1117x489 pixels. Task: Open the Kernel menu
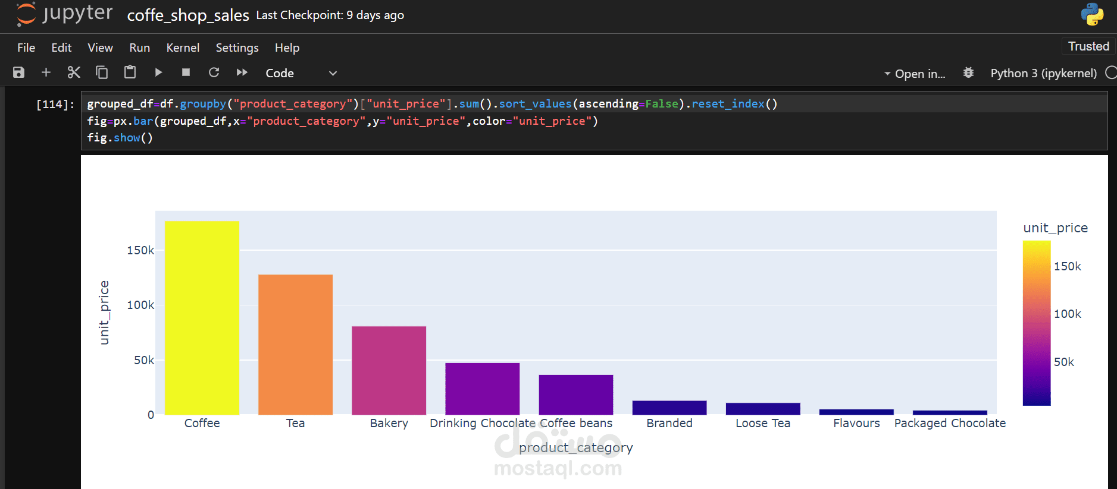183,48
